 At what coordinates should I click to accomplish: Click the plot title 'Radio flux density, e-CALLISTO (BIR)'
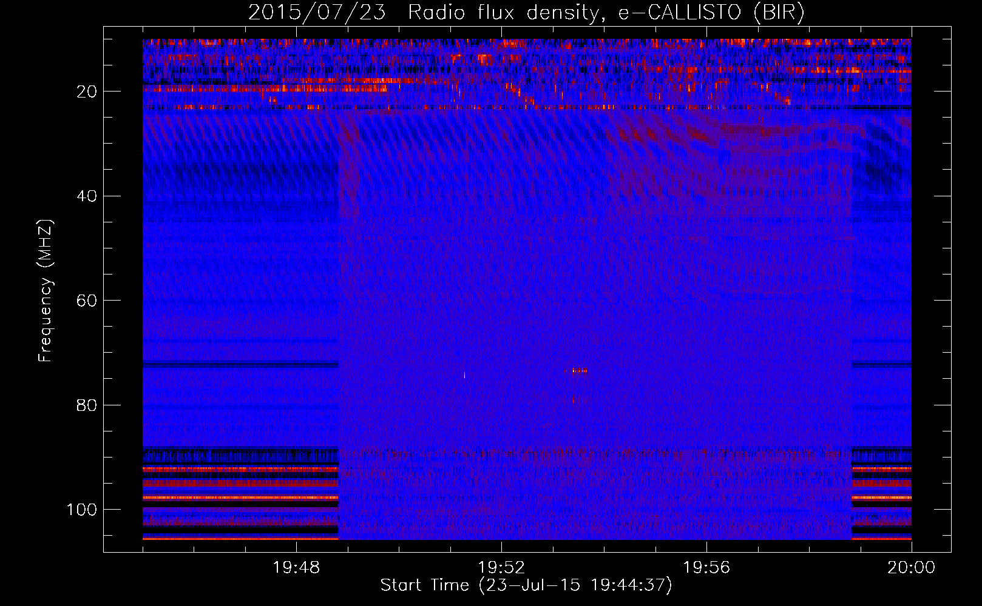[x=606, y=13]
